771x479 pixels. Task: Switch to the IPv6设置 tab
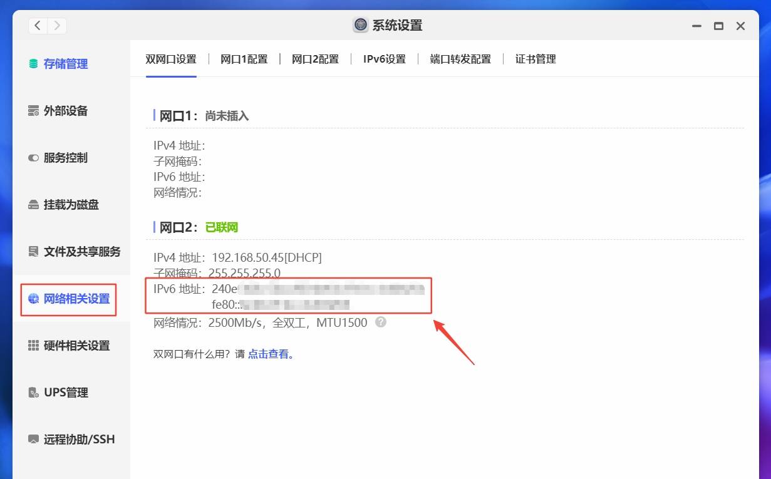pos(384,59)
